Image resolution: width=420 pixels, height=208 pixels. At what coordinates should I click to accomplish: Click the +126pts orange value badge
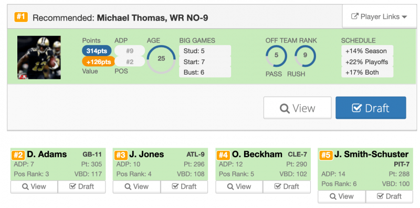[98, 61]
